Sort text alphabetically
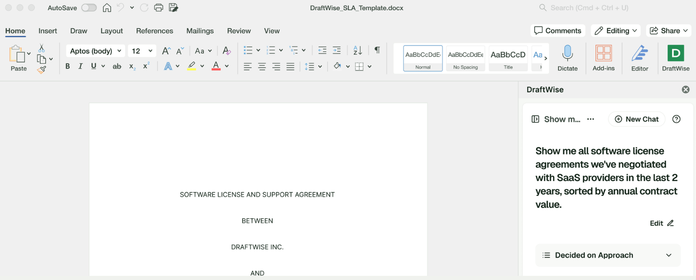The width and height of the screenshot is (696, 280). pos(357,51)
